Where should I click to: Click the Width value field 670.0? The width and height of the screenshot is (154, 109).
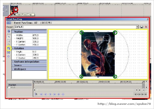(39, 35)
